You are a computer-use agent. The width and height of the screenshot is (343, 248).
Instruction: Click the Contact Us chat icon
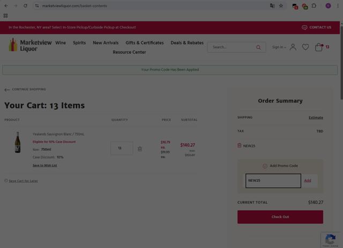pos(304,27)
